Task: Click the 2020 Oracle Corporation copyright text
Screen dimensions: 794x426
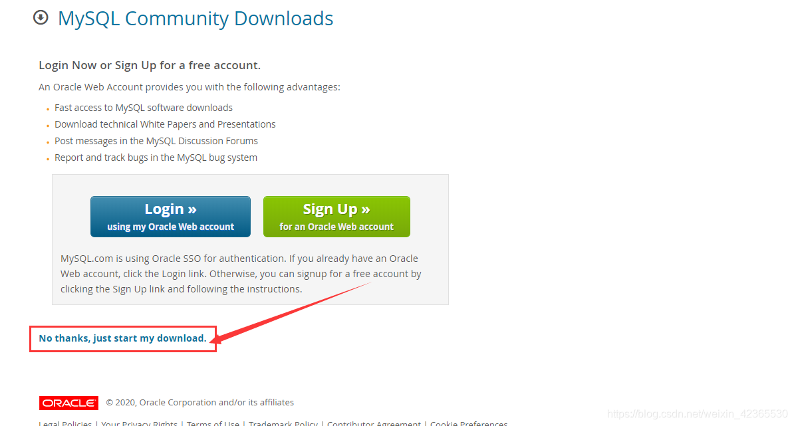Action: click(x=200, y=403)
